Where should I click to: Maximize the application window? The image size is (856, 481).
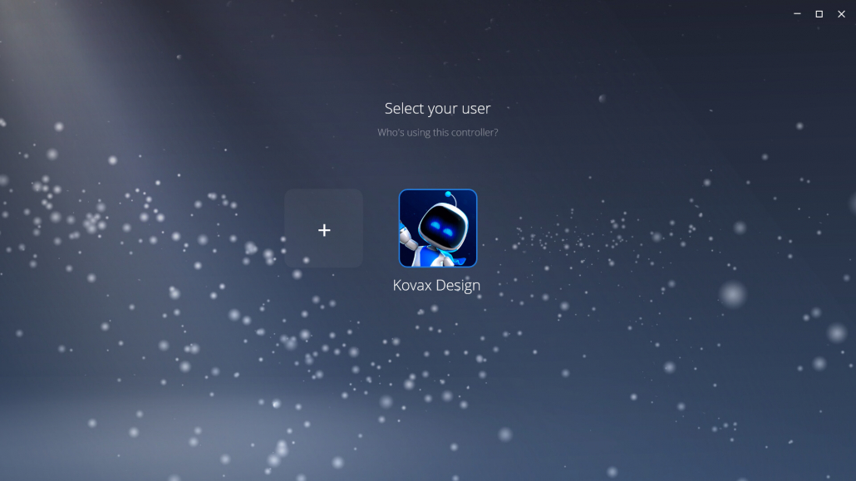(819, 14)
